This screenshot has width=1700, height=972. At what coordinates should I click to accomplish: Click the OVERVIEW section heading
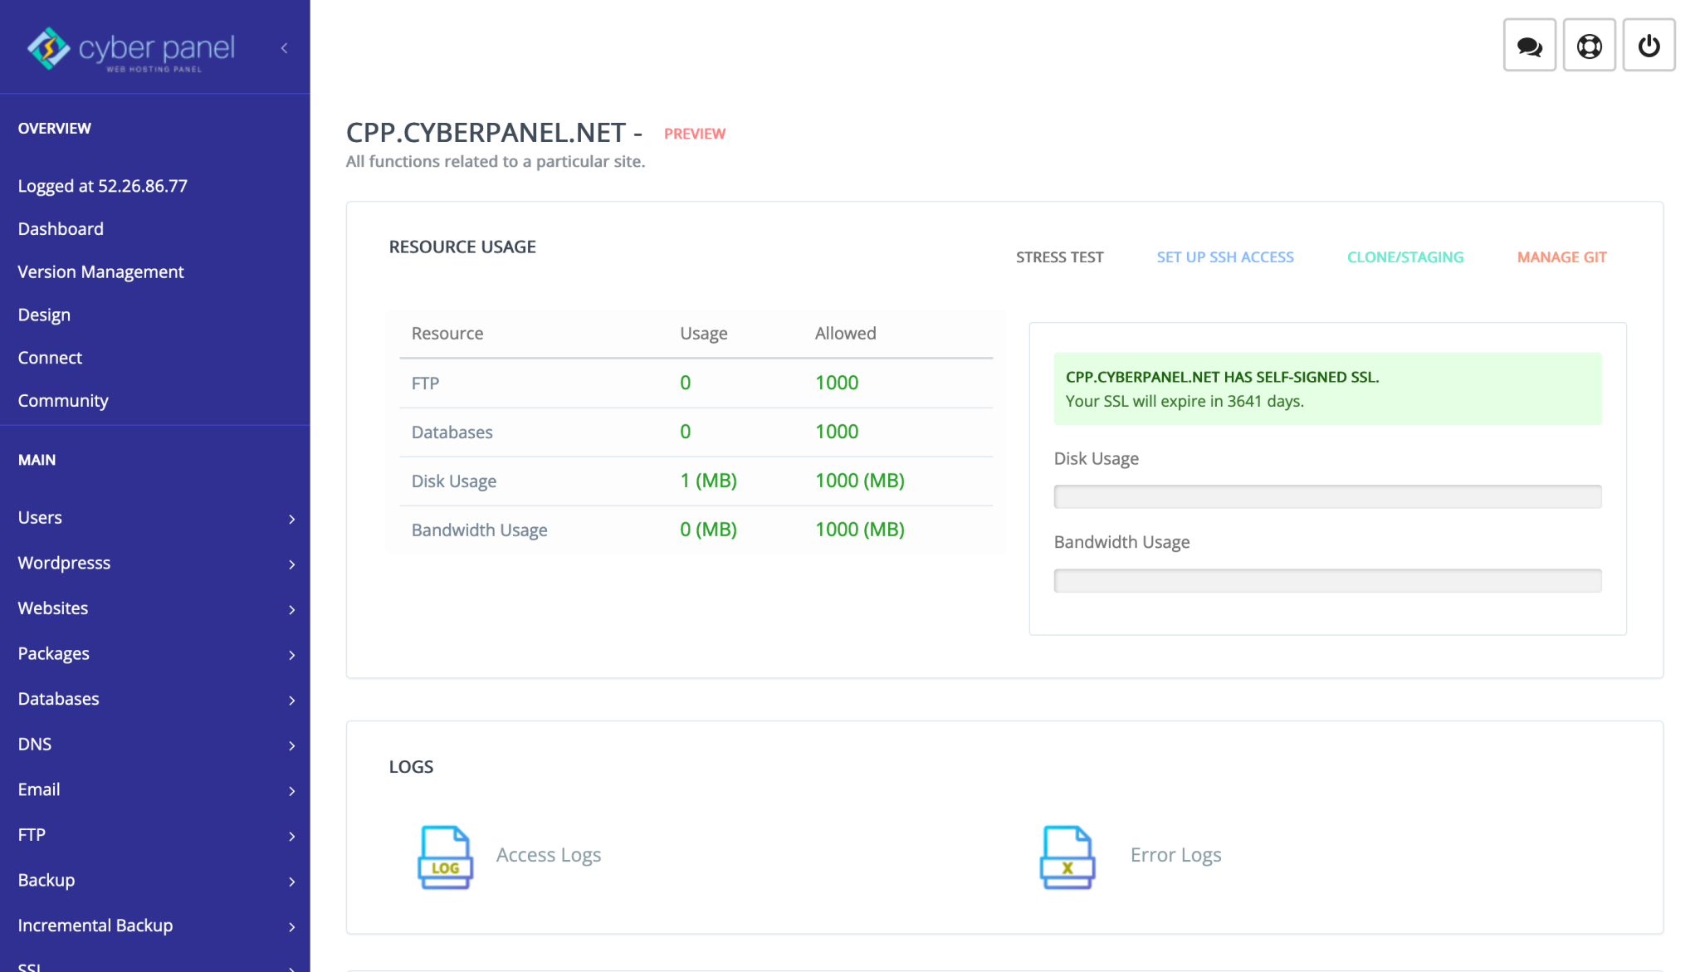click(55, 129)
